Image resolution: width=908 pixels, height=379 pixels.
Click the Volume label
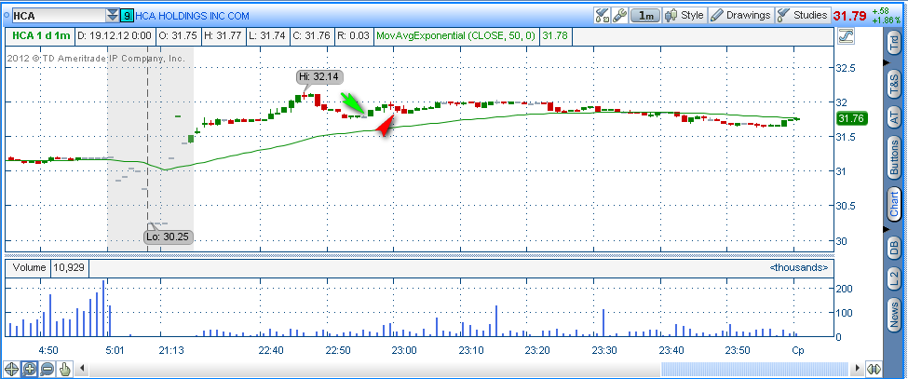coord(28,268)
